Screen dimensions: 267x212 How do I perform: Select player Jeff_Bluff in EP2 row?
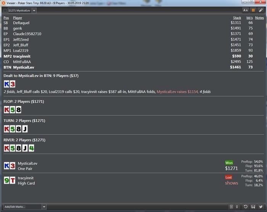coord(21,45)
